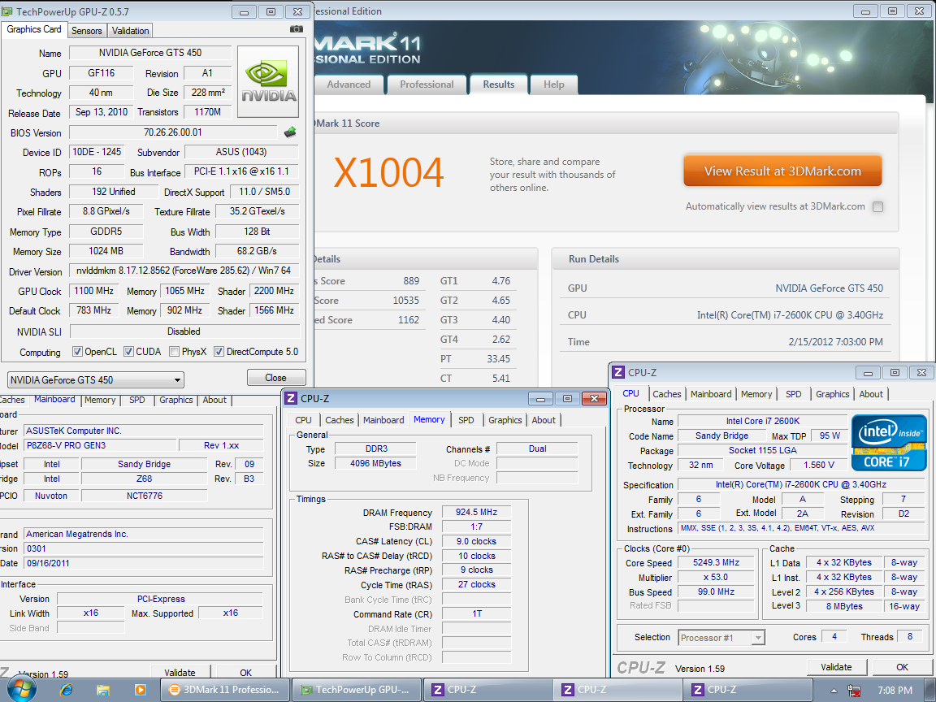The image size is (936, 702).
Task: Click the NVIDIA logo in GPU-Z
Action: 268,82
